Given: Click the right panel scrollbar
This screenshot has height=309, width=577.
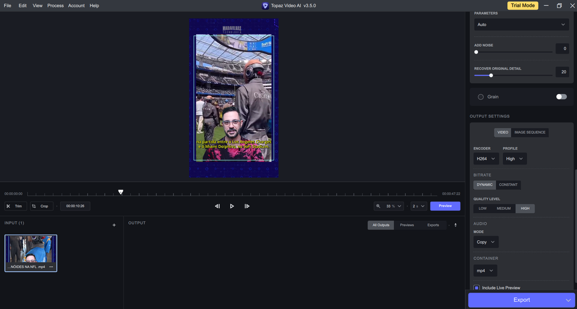Looking at the screenshot, I should coord(575,226).
